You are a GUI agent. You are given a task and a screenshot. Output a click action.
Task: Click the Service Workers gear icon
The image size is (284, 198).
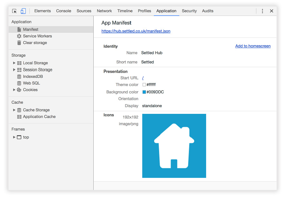[x=19, y=36]
